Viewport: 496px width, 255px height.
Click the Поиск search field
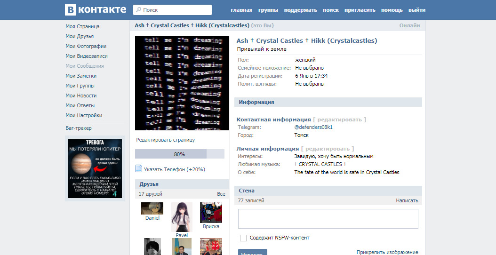(x=172, y=10)
